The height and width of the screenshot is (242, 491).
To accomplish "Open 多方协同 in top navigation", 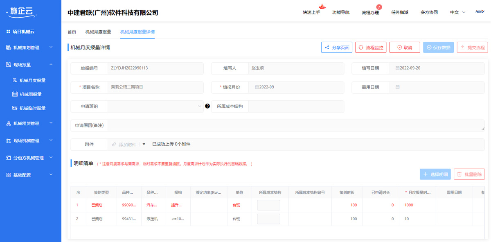I will 429,12.
